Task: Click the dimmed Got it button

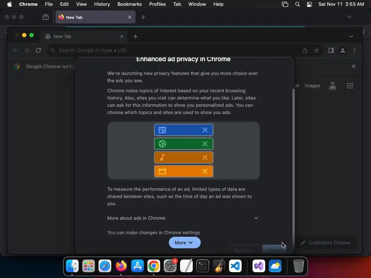Action: (x=274, y=250)
